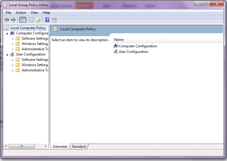Click the Properties toolbar icon

point(31,20)
